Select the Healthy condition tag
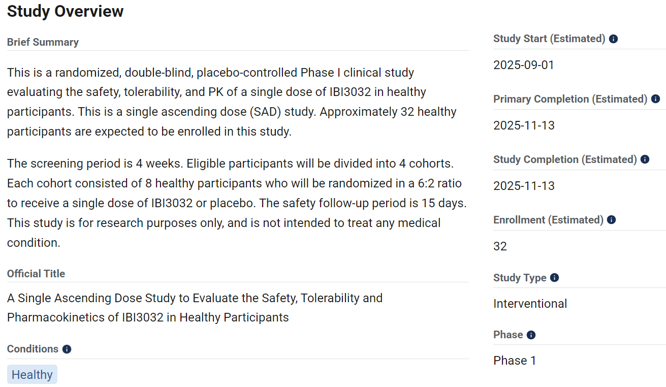 [32, 375]
